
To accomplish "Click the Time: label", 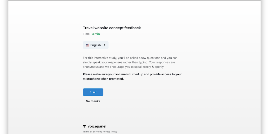I will coord(87,34).
